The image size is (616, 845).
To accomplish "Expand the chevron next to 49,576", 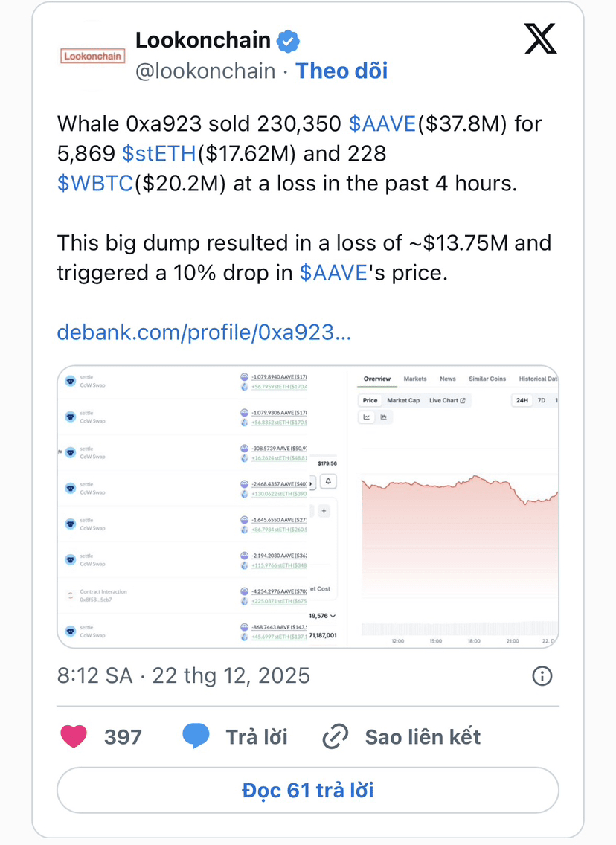I will coord(333,616).
